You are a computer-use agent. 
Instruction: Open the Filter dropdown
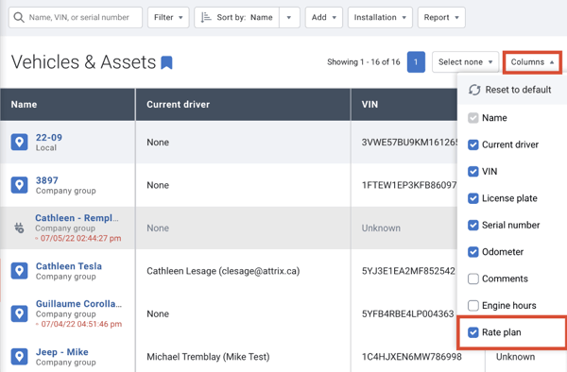click(168, 17)
